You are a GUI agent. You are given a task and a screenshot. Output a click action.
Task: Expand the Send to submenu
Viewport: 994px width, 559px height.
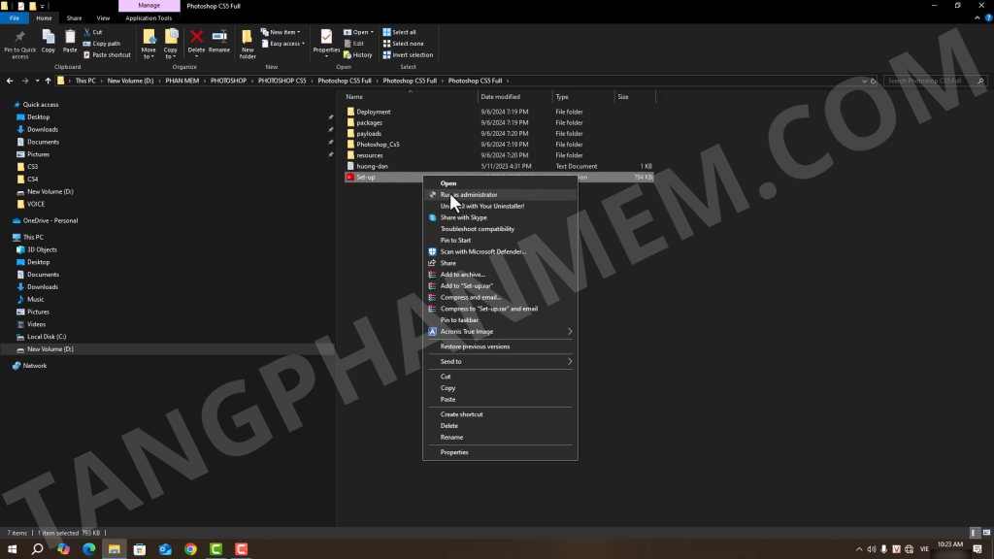click(x=500, y=361)
